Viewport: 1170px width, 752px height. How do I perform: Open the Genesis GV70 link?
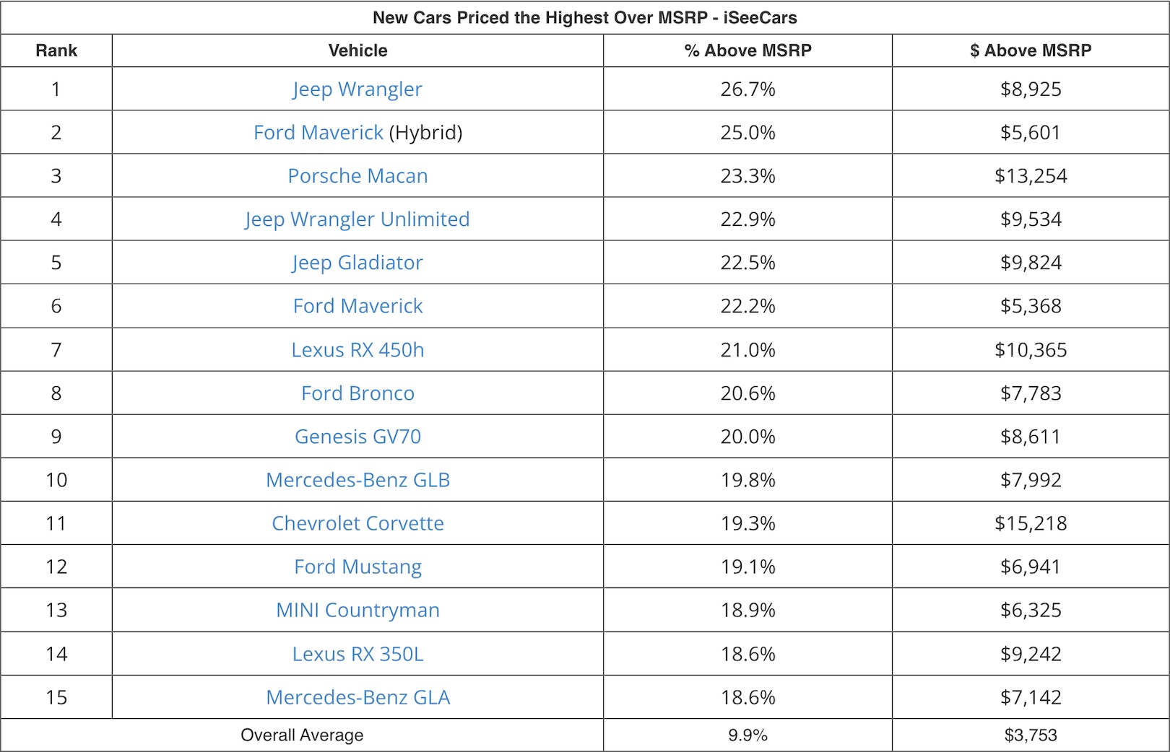coord(357,437)
